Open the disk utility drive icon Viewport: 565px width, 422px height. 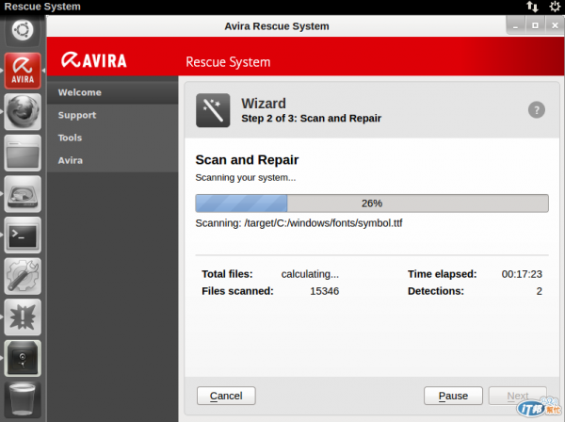click(x=23, y=194)
